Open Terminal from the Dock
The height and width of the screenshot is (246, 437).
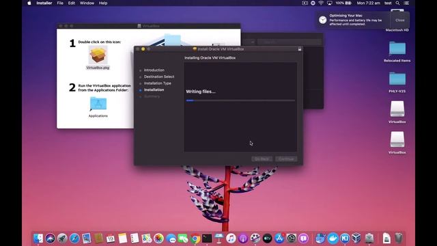coord(207,238)
